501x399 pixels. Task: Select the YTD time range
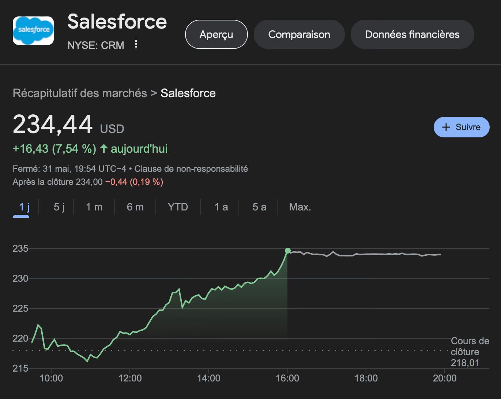point(178,207)
